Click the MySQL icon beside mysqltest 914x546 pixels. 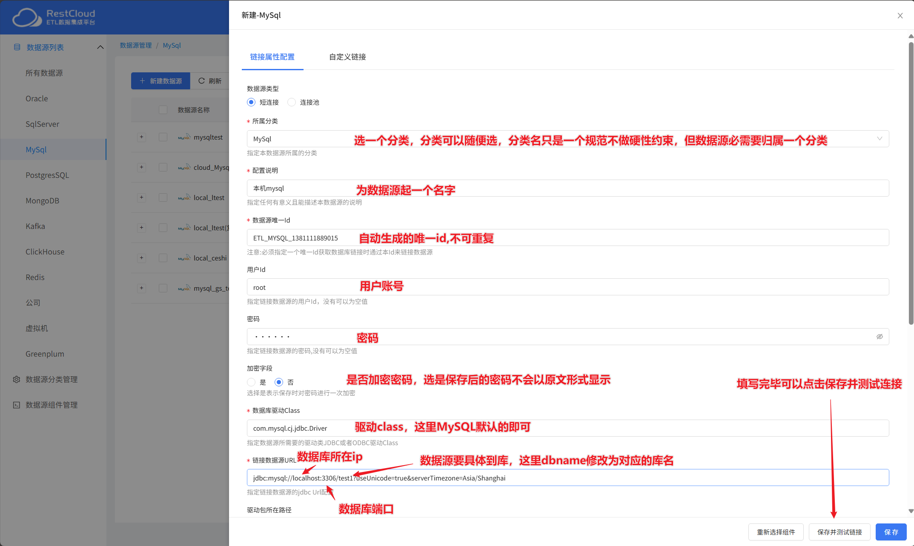click(184, 137)
